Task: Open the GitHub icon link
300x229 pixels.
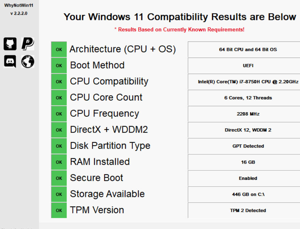Action: pos(10,44)
